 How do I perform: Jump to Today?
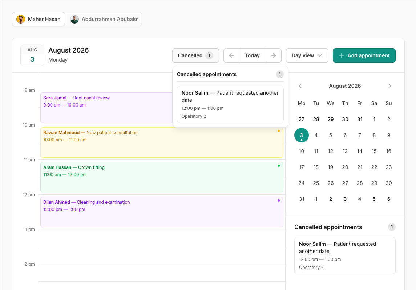[252, 55]
